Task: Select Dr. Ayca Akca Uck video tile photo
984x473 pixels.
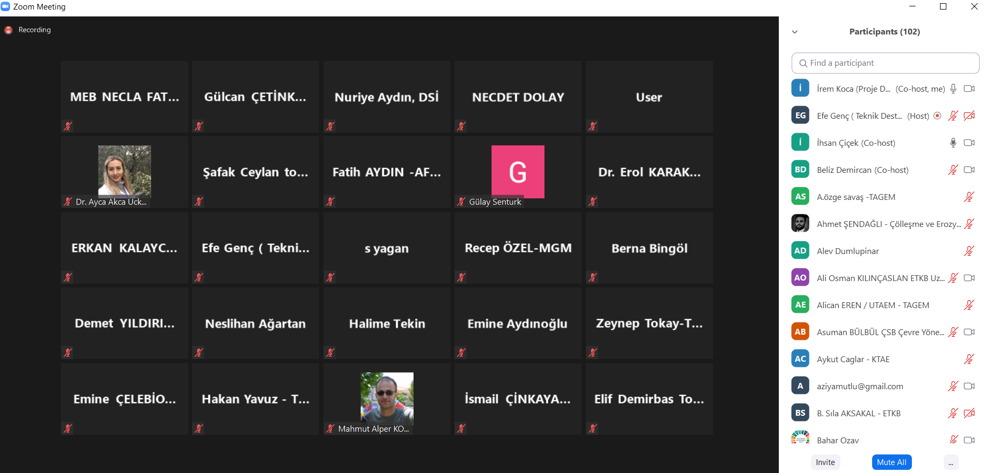Action: click(x=125, y=172)
